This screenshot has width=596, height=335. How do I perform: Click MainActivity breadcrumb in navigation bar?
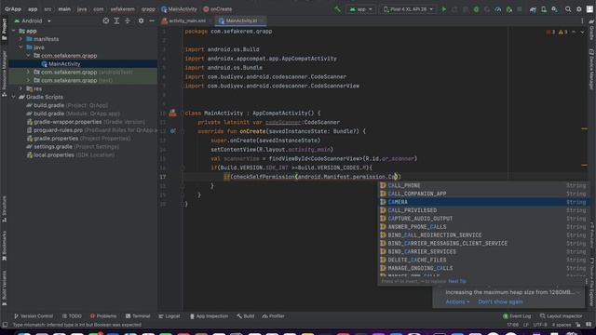[x=179, y=9]
